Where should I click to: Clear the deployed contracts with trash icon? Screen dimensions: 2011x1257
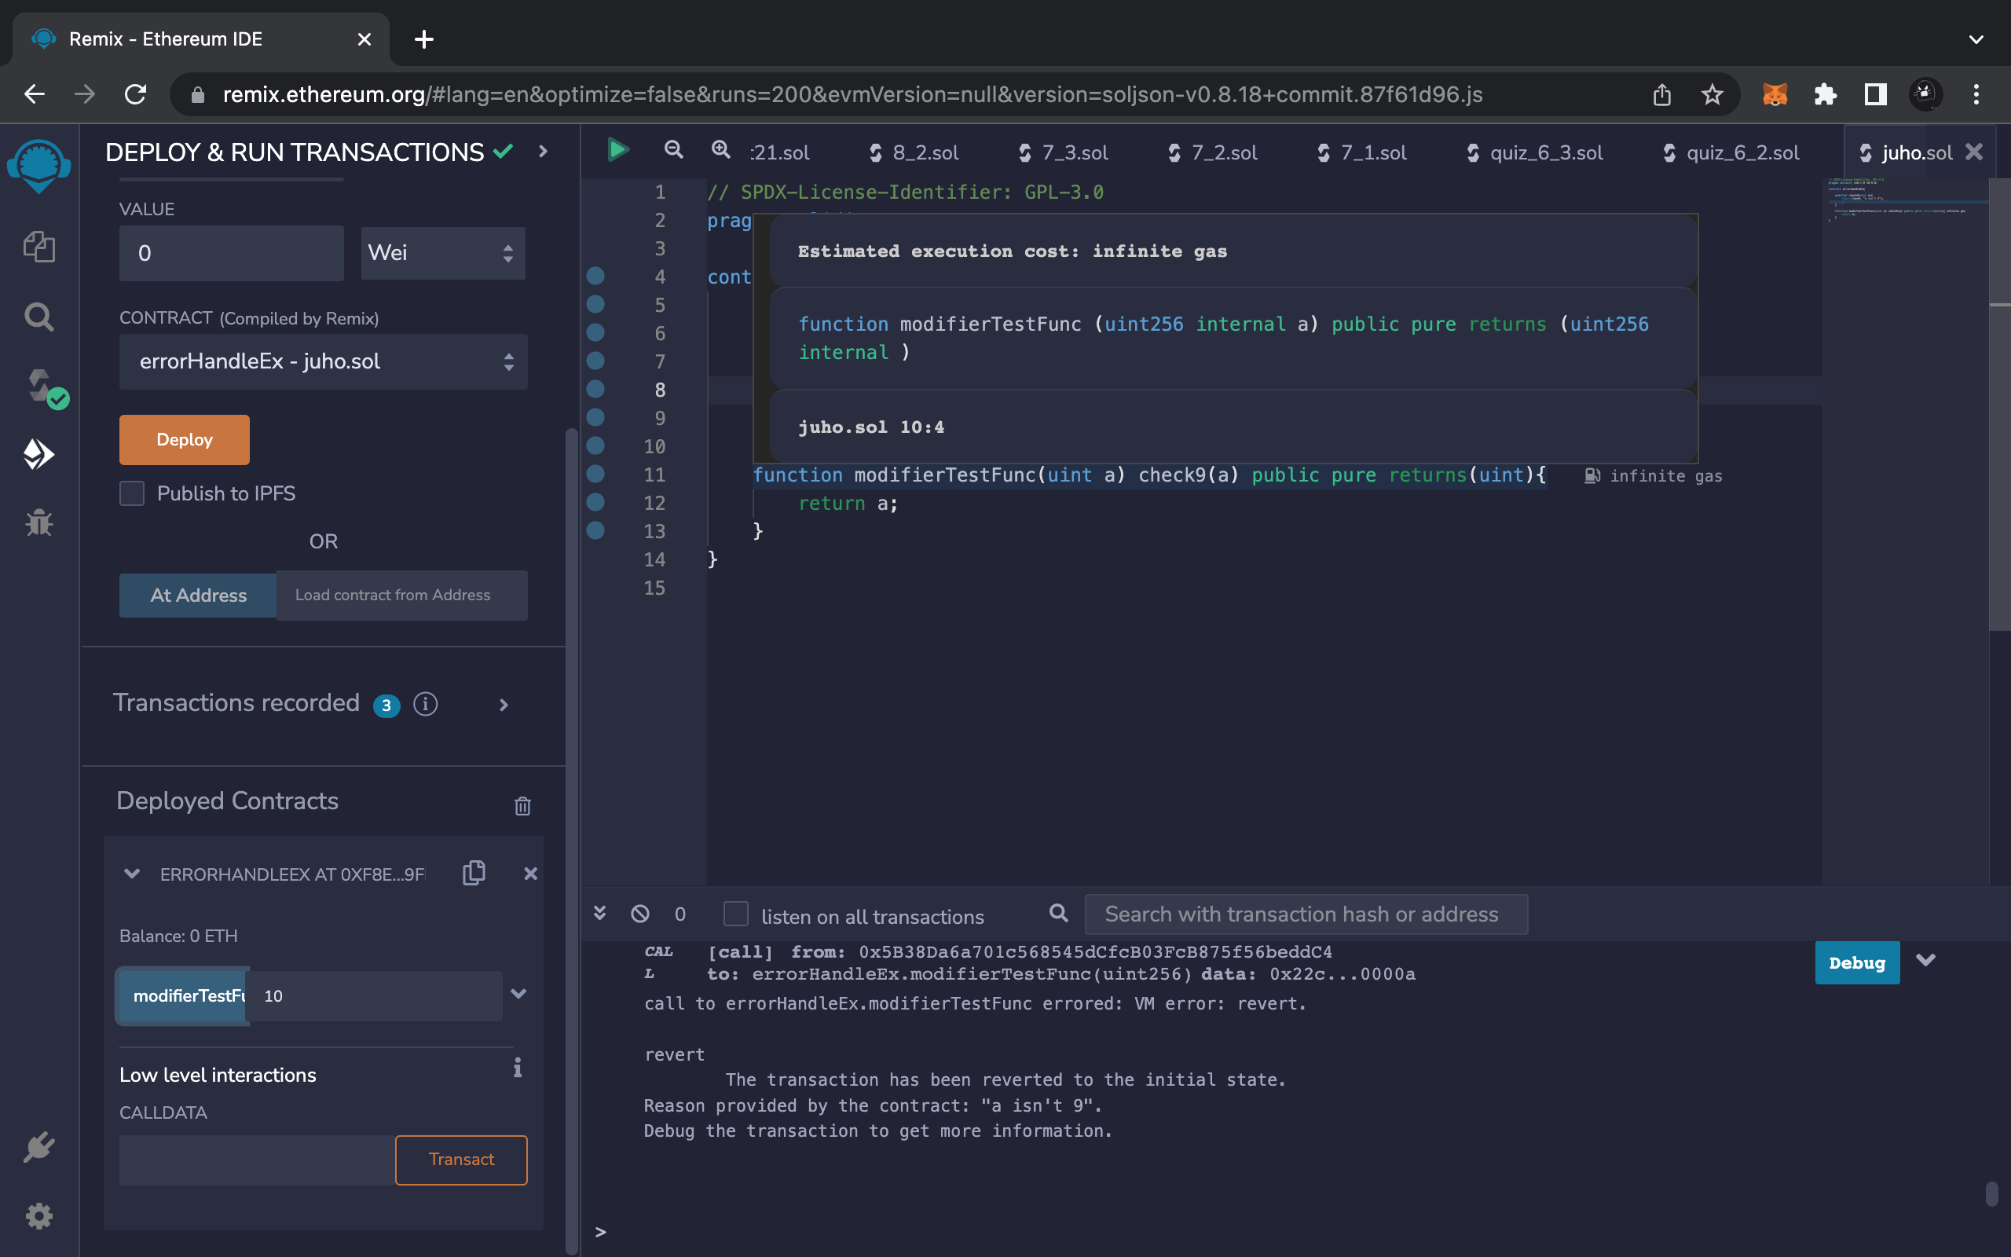(522, 804)
